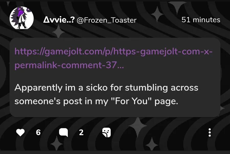Place a sticker using the sticker icon
230x154 pixels.
click(x=107, y=132)
